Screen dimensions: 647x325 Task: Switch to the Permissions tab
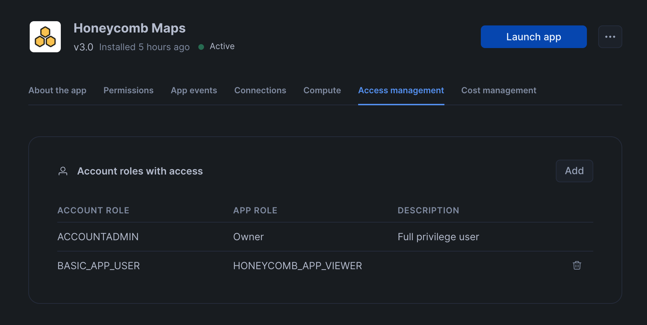pyautogui.click(x=128, y=90)
